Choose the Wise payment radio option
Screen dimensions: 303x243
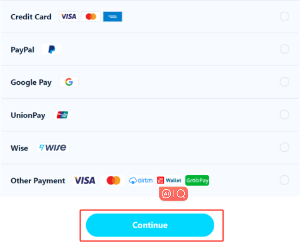click(284, 148)
